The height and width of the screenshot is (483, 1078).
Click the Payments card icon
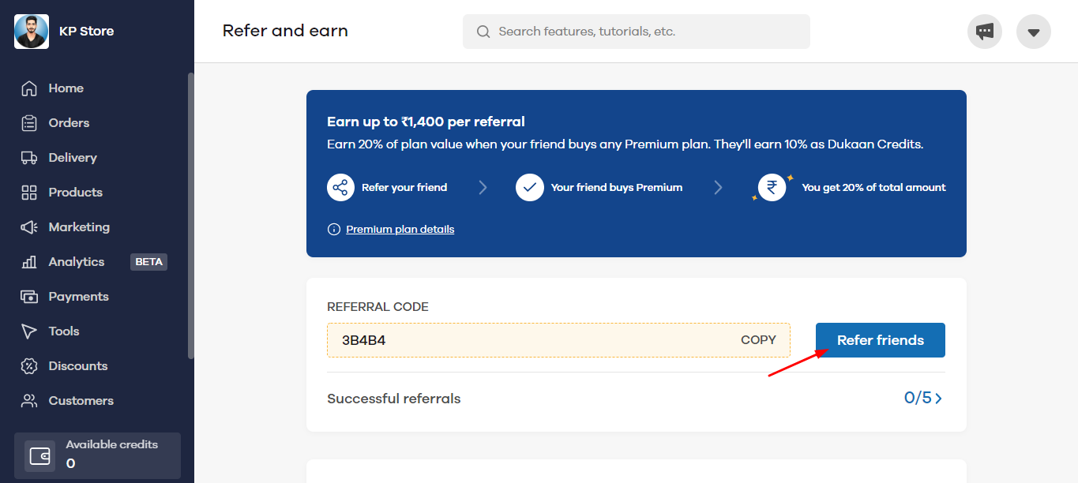(29, 297)
